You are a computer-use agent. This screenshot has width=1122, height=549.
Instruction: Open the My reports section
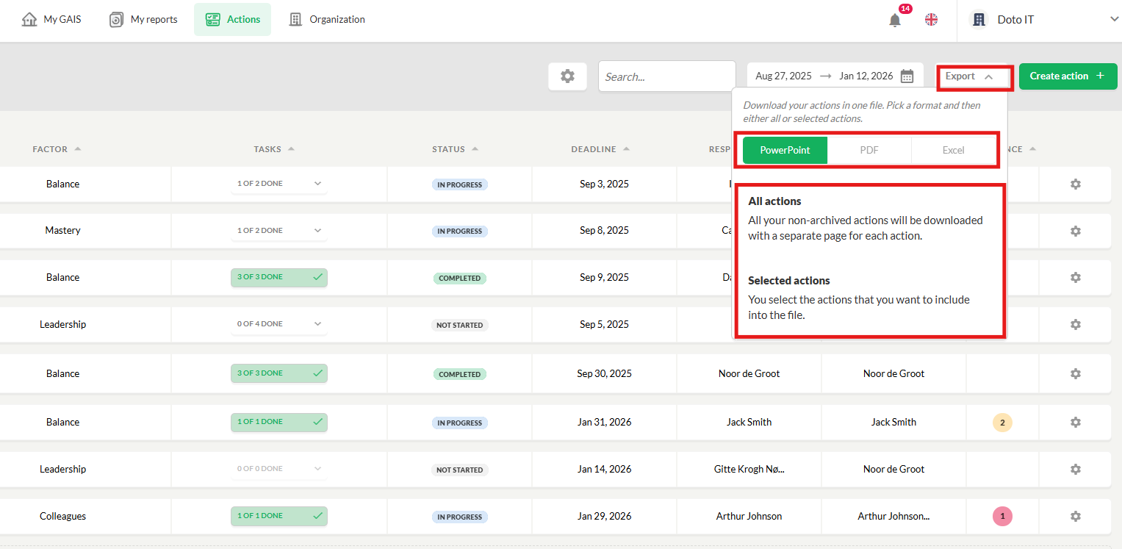click(143, 20)
